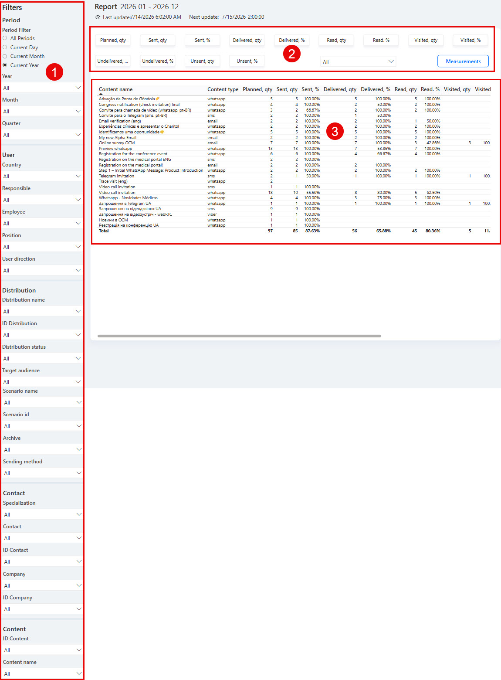
Task: Toggle the Unsent, qty measure button
Action: pyautogui.click(x=203, y=61)
